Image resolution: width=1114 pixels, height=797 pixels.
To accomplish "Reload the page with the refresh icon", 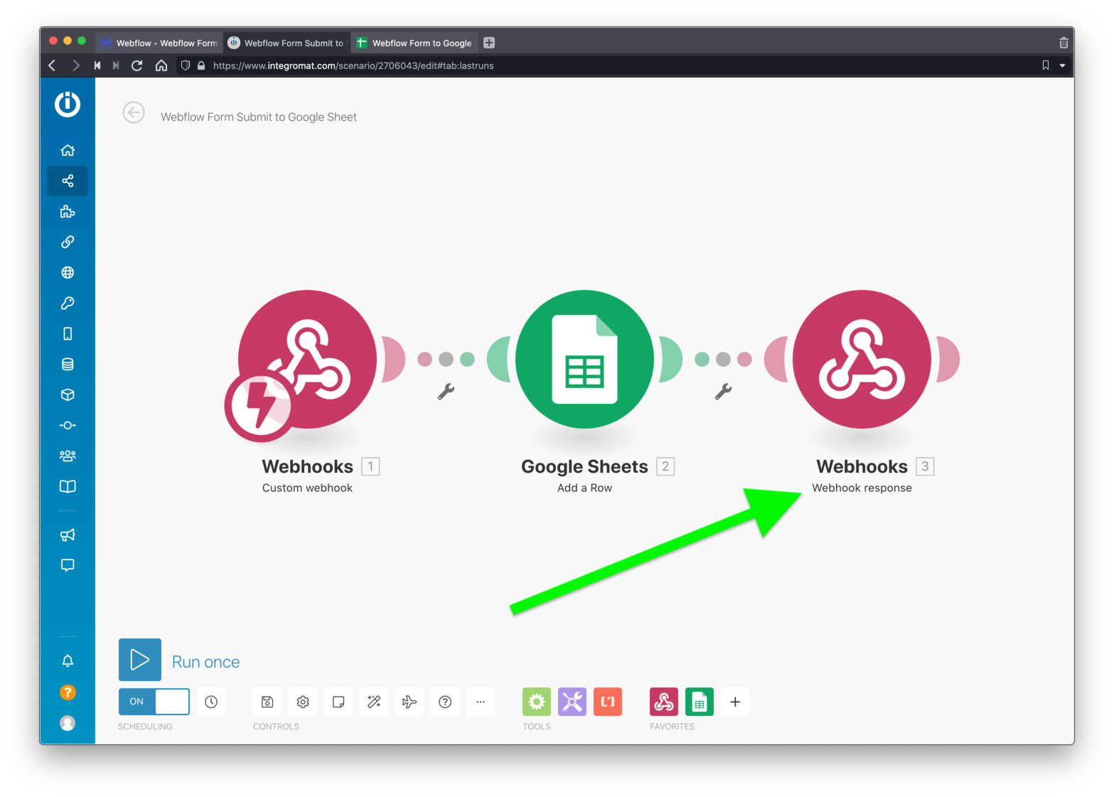I will click(x=137, y=65).
